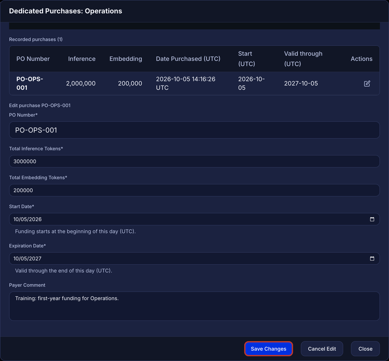Select Embedding value 200,000

click(x=130, y=83)
